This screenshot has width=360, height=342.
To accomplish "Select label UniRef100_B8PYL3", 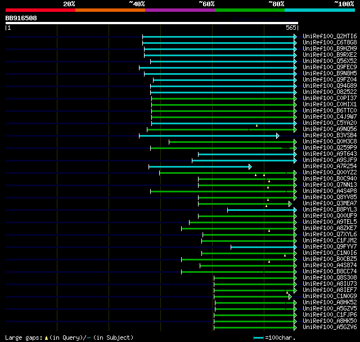I will coord(330,210).
